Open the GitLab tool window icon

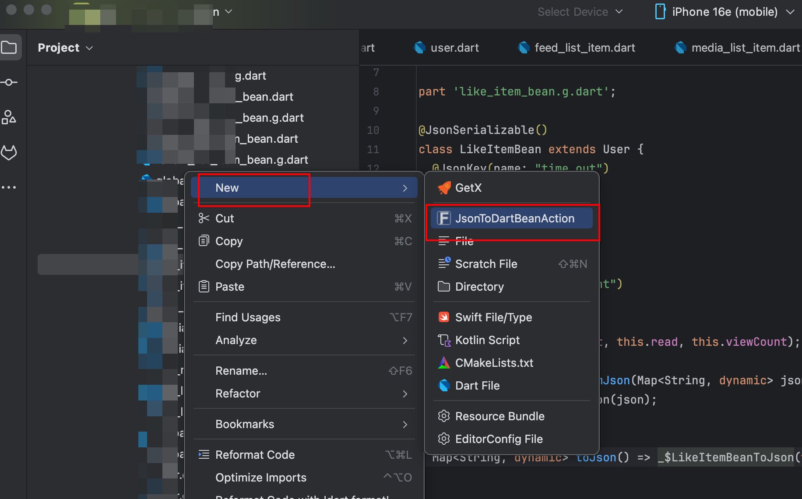point(9,152)
